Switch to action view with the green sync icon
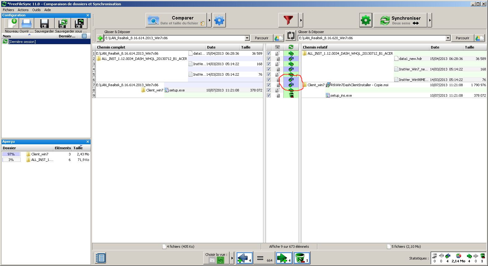Image resolution: width=488 pixels, height=266 pixels. [x=220, y=260]
